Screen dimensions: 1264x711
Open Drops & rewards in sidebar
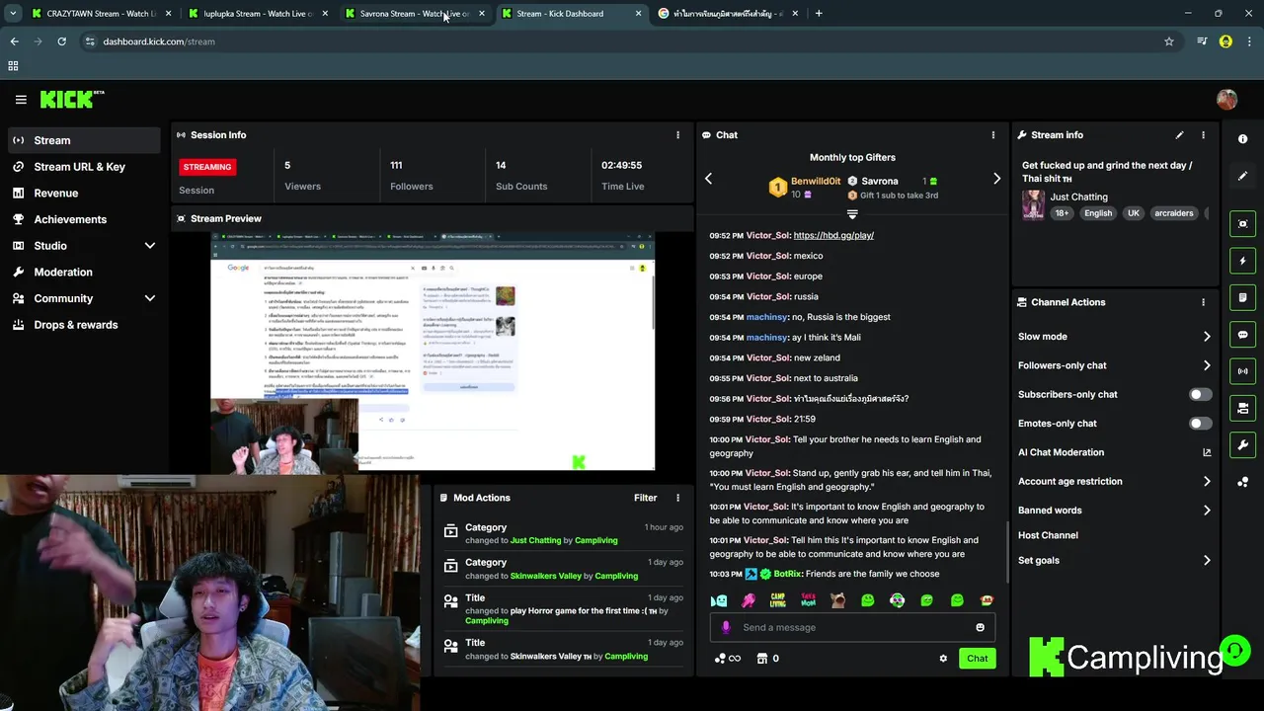click(84, 325)
